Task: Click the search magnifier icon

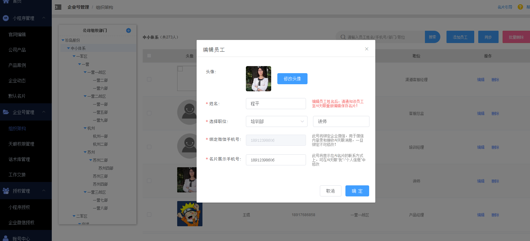Action: tap(343, 37)
